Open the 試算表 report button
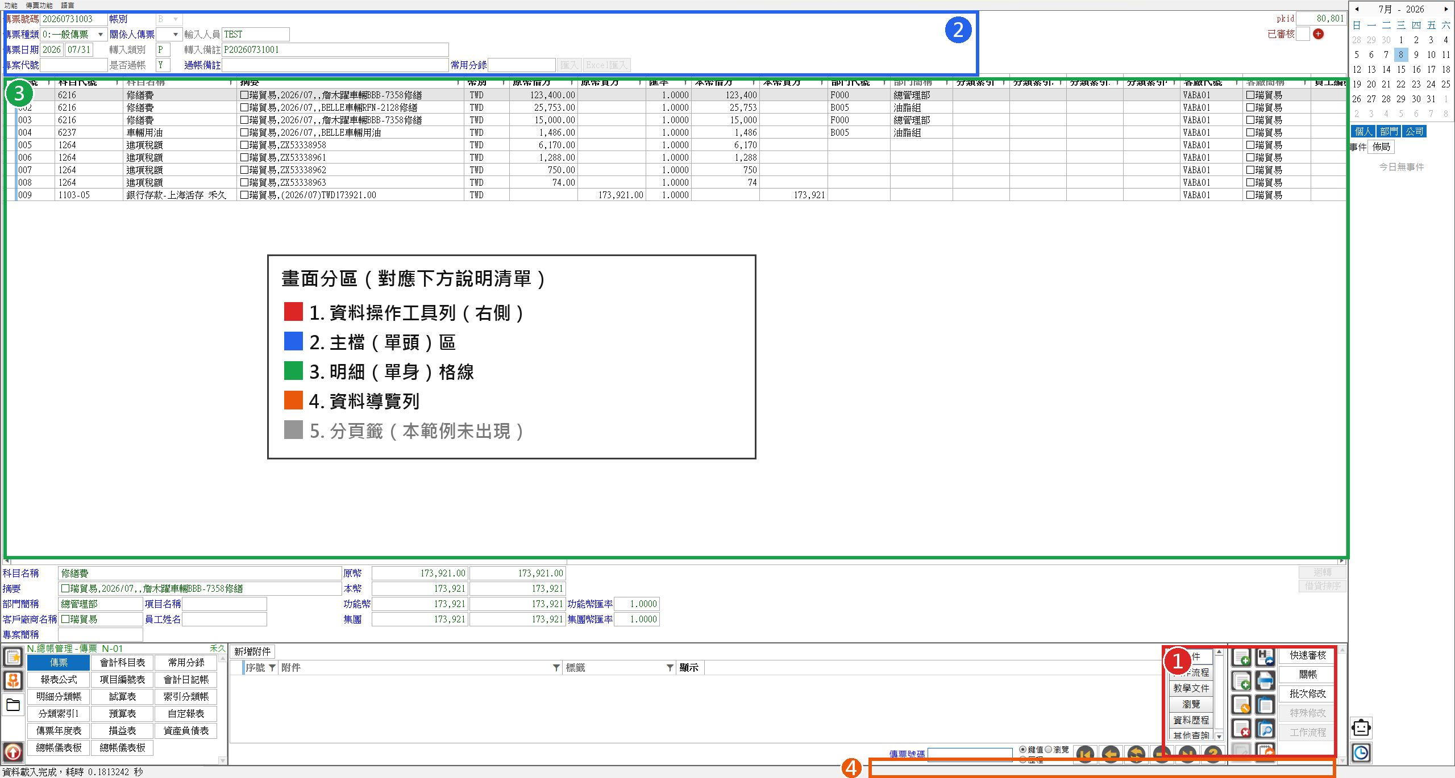This screenshot has width=1455, height=778. click(x=122, y=697)
